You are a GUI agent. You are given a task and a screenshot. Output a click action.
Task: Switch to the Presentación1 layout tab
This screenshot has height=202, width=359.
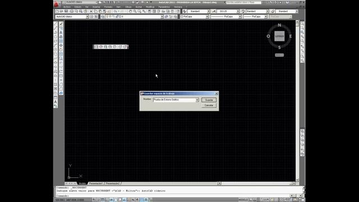96,183
